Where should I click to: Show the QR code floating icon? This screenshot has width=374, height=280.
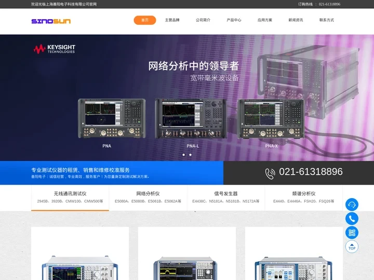tap(352, 233)
